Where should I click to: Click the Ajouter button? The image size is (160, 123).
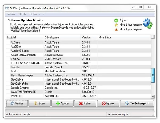click(x=62, y=104)
